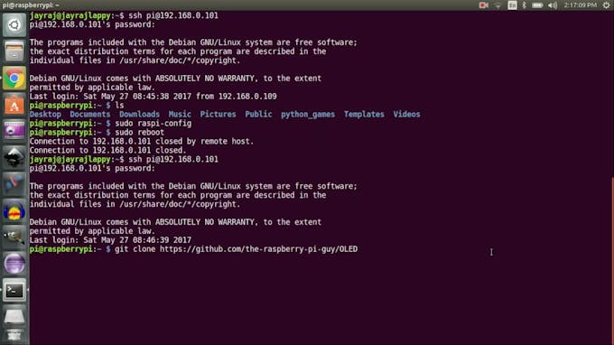The height and width of the screenshot is (345, 614).
Task: Open the clock showing 2:17:09 PM
Action: [581, 5]
